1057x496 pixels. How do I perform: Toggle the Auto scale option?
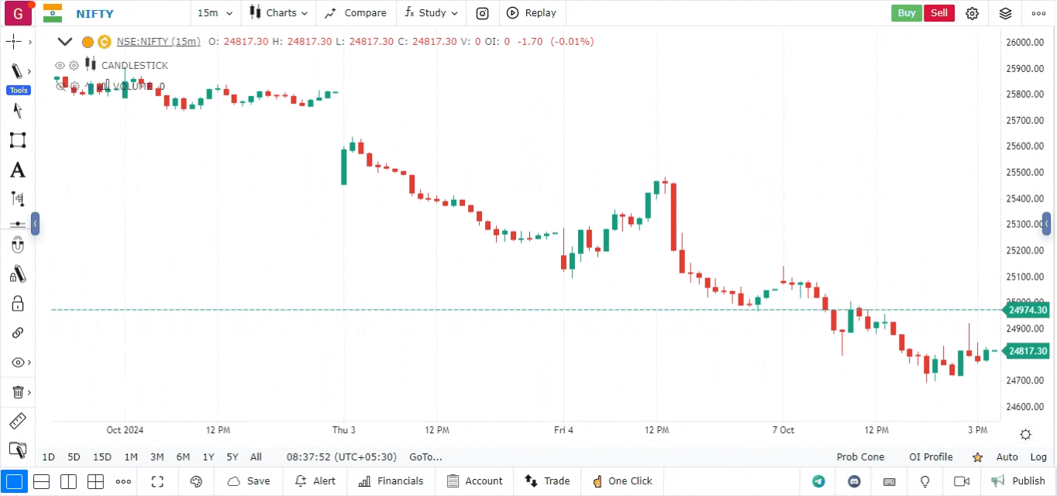pos(1007,457)
